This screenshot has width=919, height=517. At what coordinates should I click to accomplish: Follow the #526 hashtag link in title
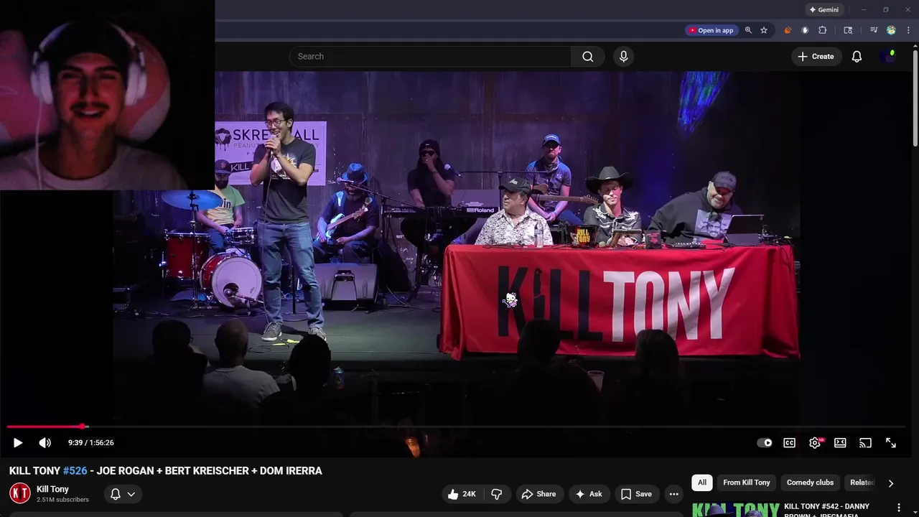coord(75,471)
